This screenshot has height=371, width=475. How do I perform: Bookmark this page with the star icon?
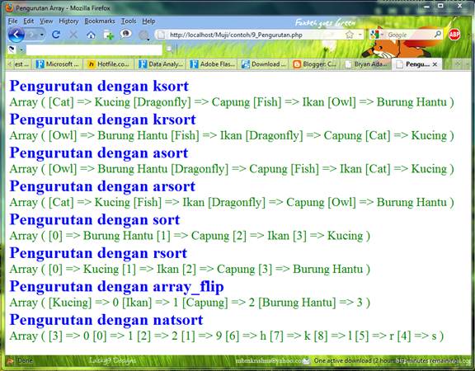[x=350, y=35]
